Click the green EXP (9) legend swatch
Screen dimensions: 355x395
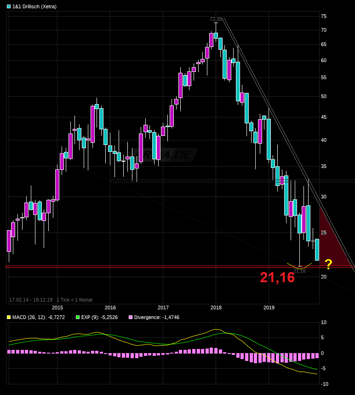[78, 317]
